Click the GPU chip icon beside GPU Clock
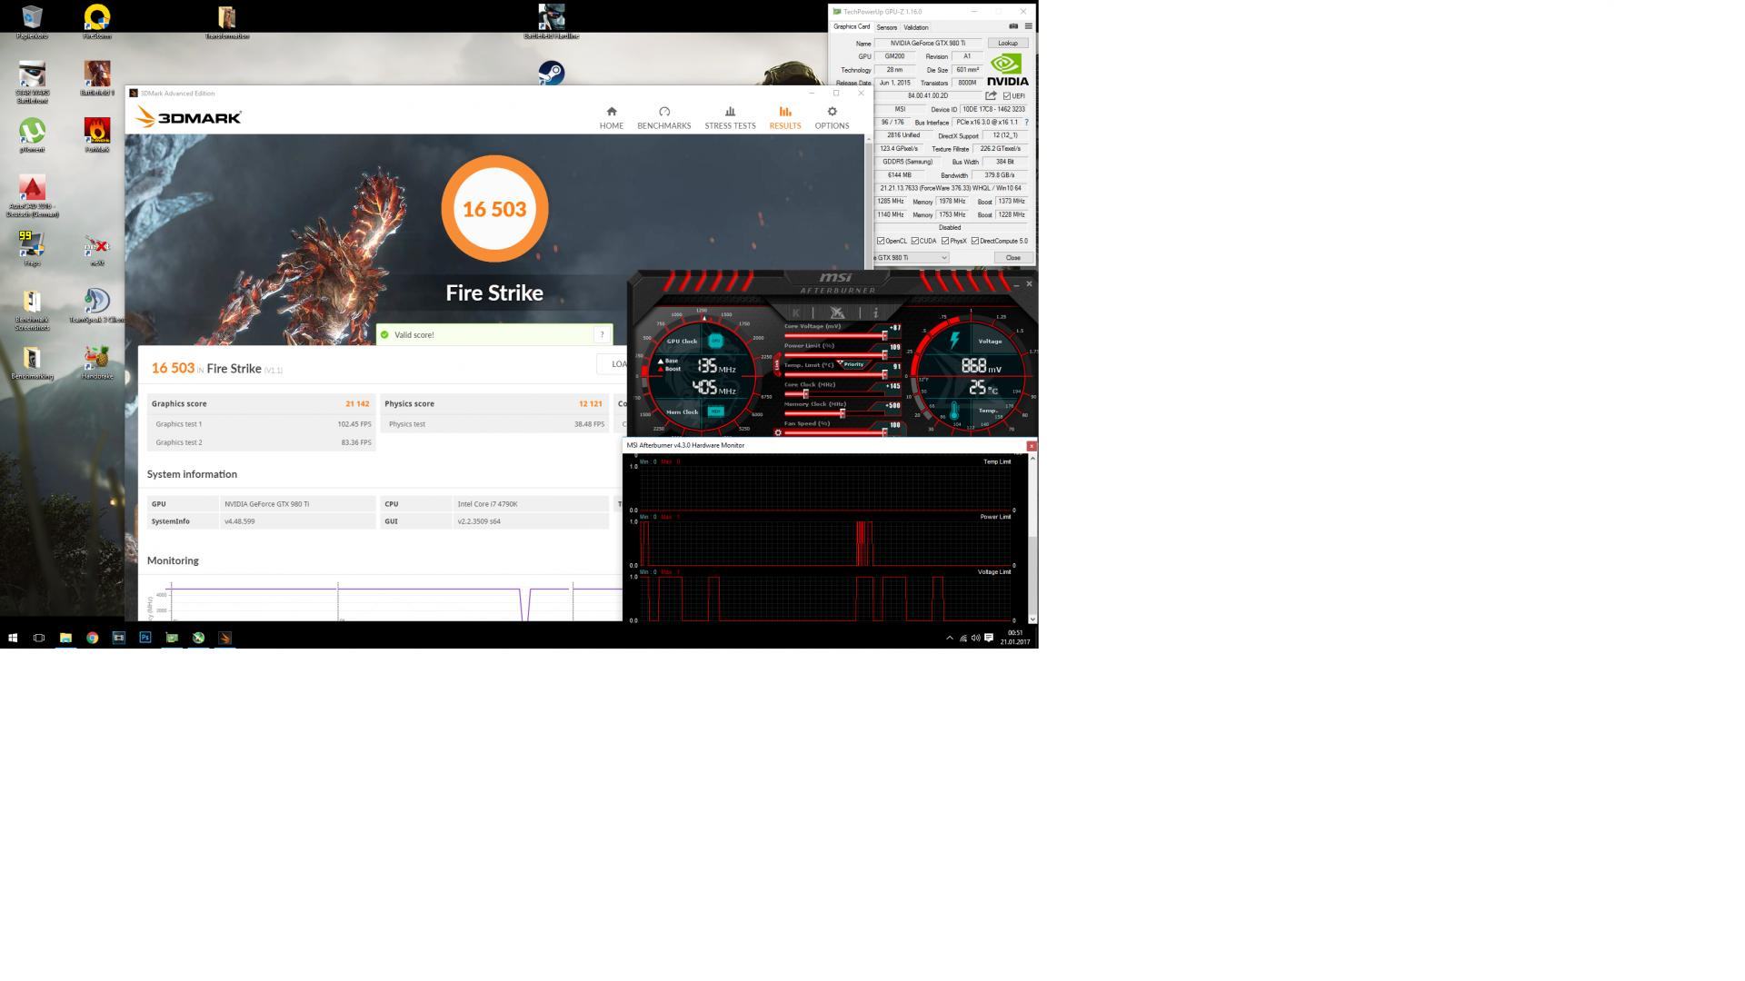This screenshot has width=1745, height=981. tap(715, 341)
